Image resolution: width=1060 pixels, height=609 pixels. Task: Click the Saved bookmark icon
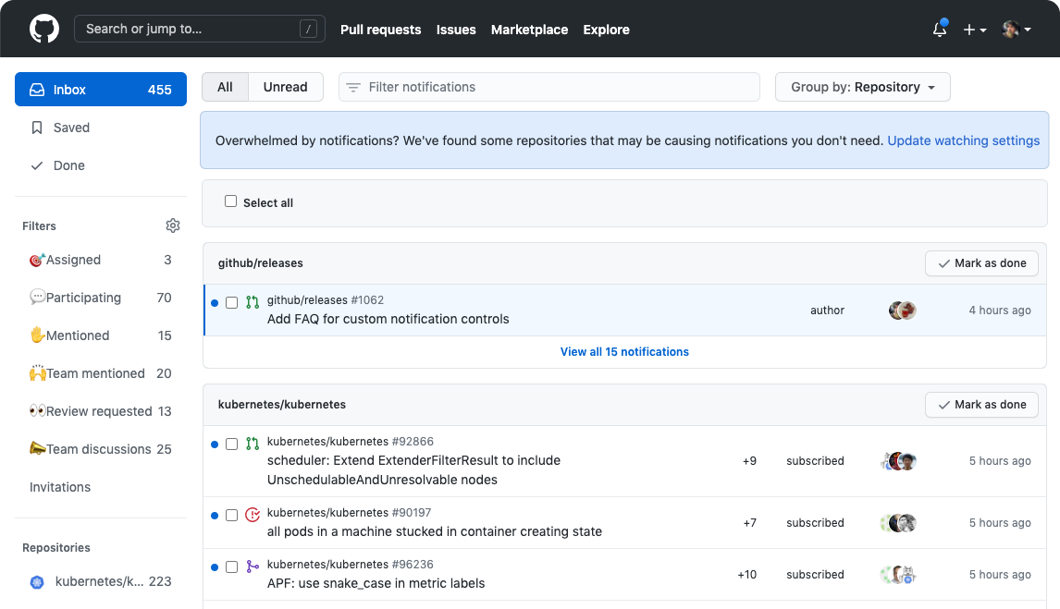[x=37, y=128]
